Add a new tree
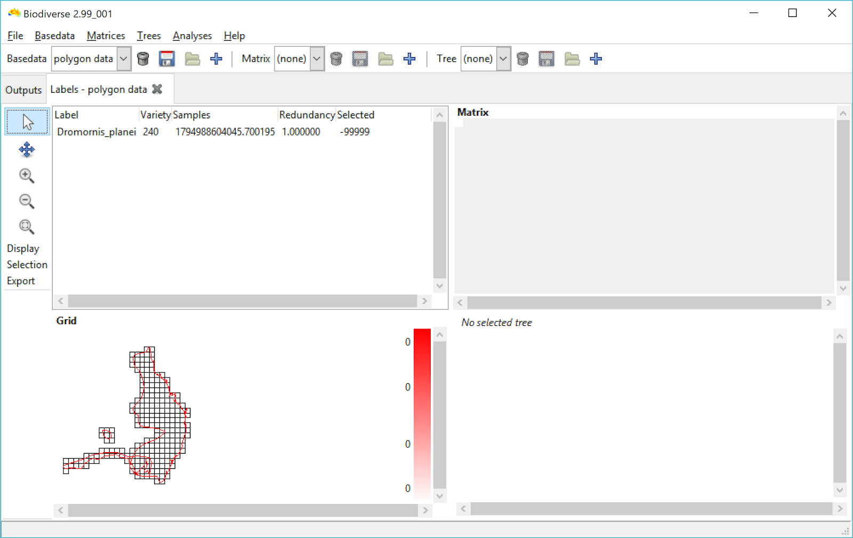Screen dimensions: 853x538 click(596, 59)
